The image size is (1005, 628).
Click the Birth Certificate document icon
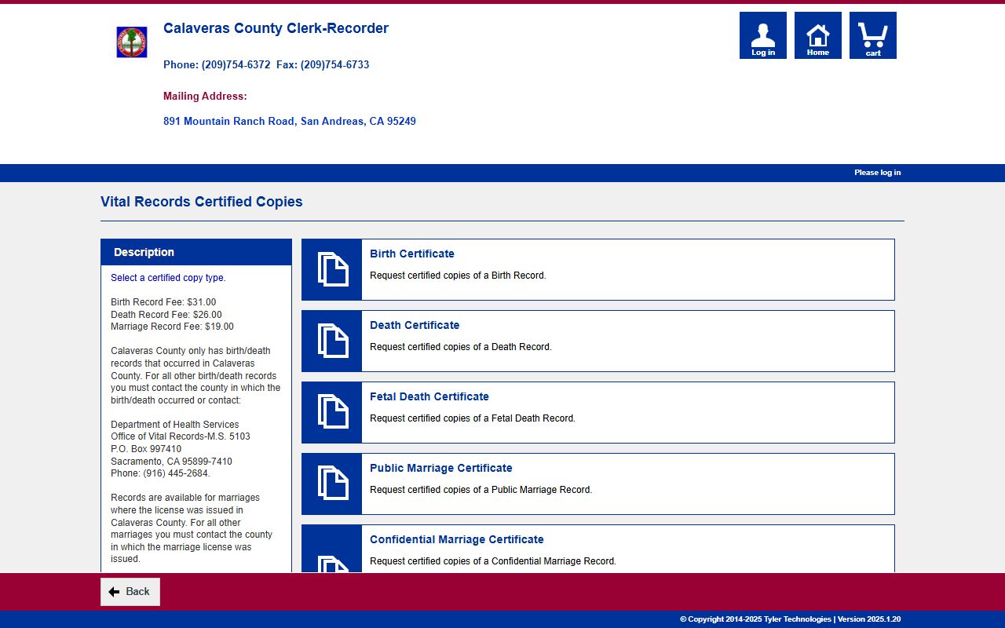[x=332, y=269]
